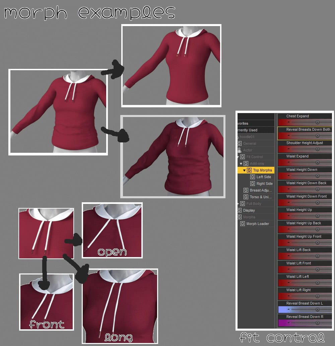Click the G icon beside Torso & Uni...
Image resolution: width=335 pixels, height=346 pixels.
(246, 197)
